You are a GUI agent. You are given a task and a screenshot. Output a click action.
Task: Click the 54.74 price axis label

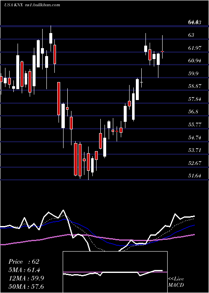195,138
